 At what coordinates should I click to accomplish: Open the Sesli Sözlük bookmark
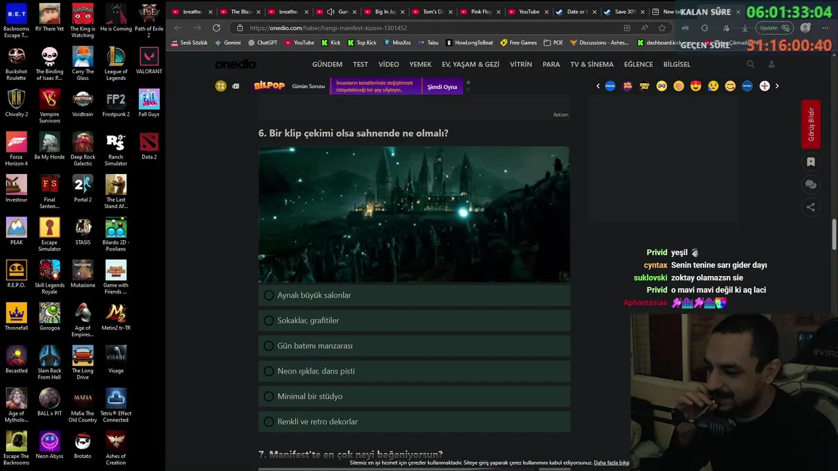coord(189,43)
